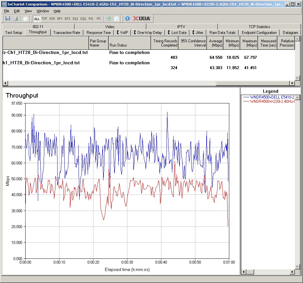Click table vertical scrollbar up arrow
303x283 pixels.
(x=298, y=38)
